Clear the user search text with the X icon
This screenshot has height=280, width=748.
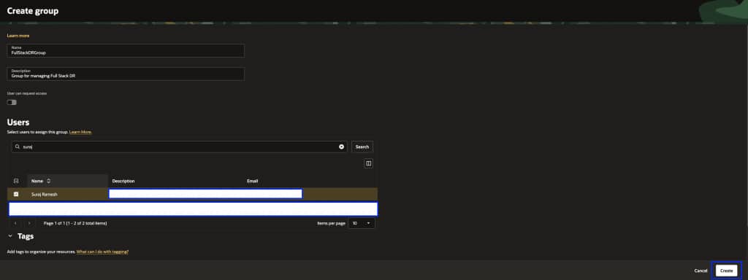[x=341, y=147]
